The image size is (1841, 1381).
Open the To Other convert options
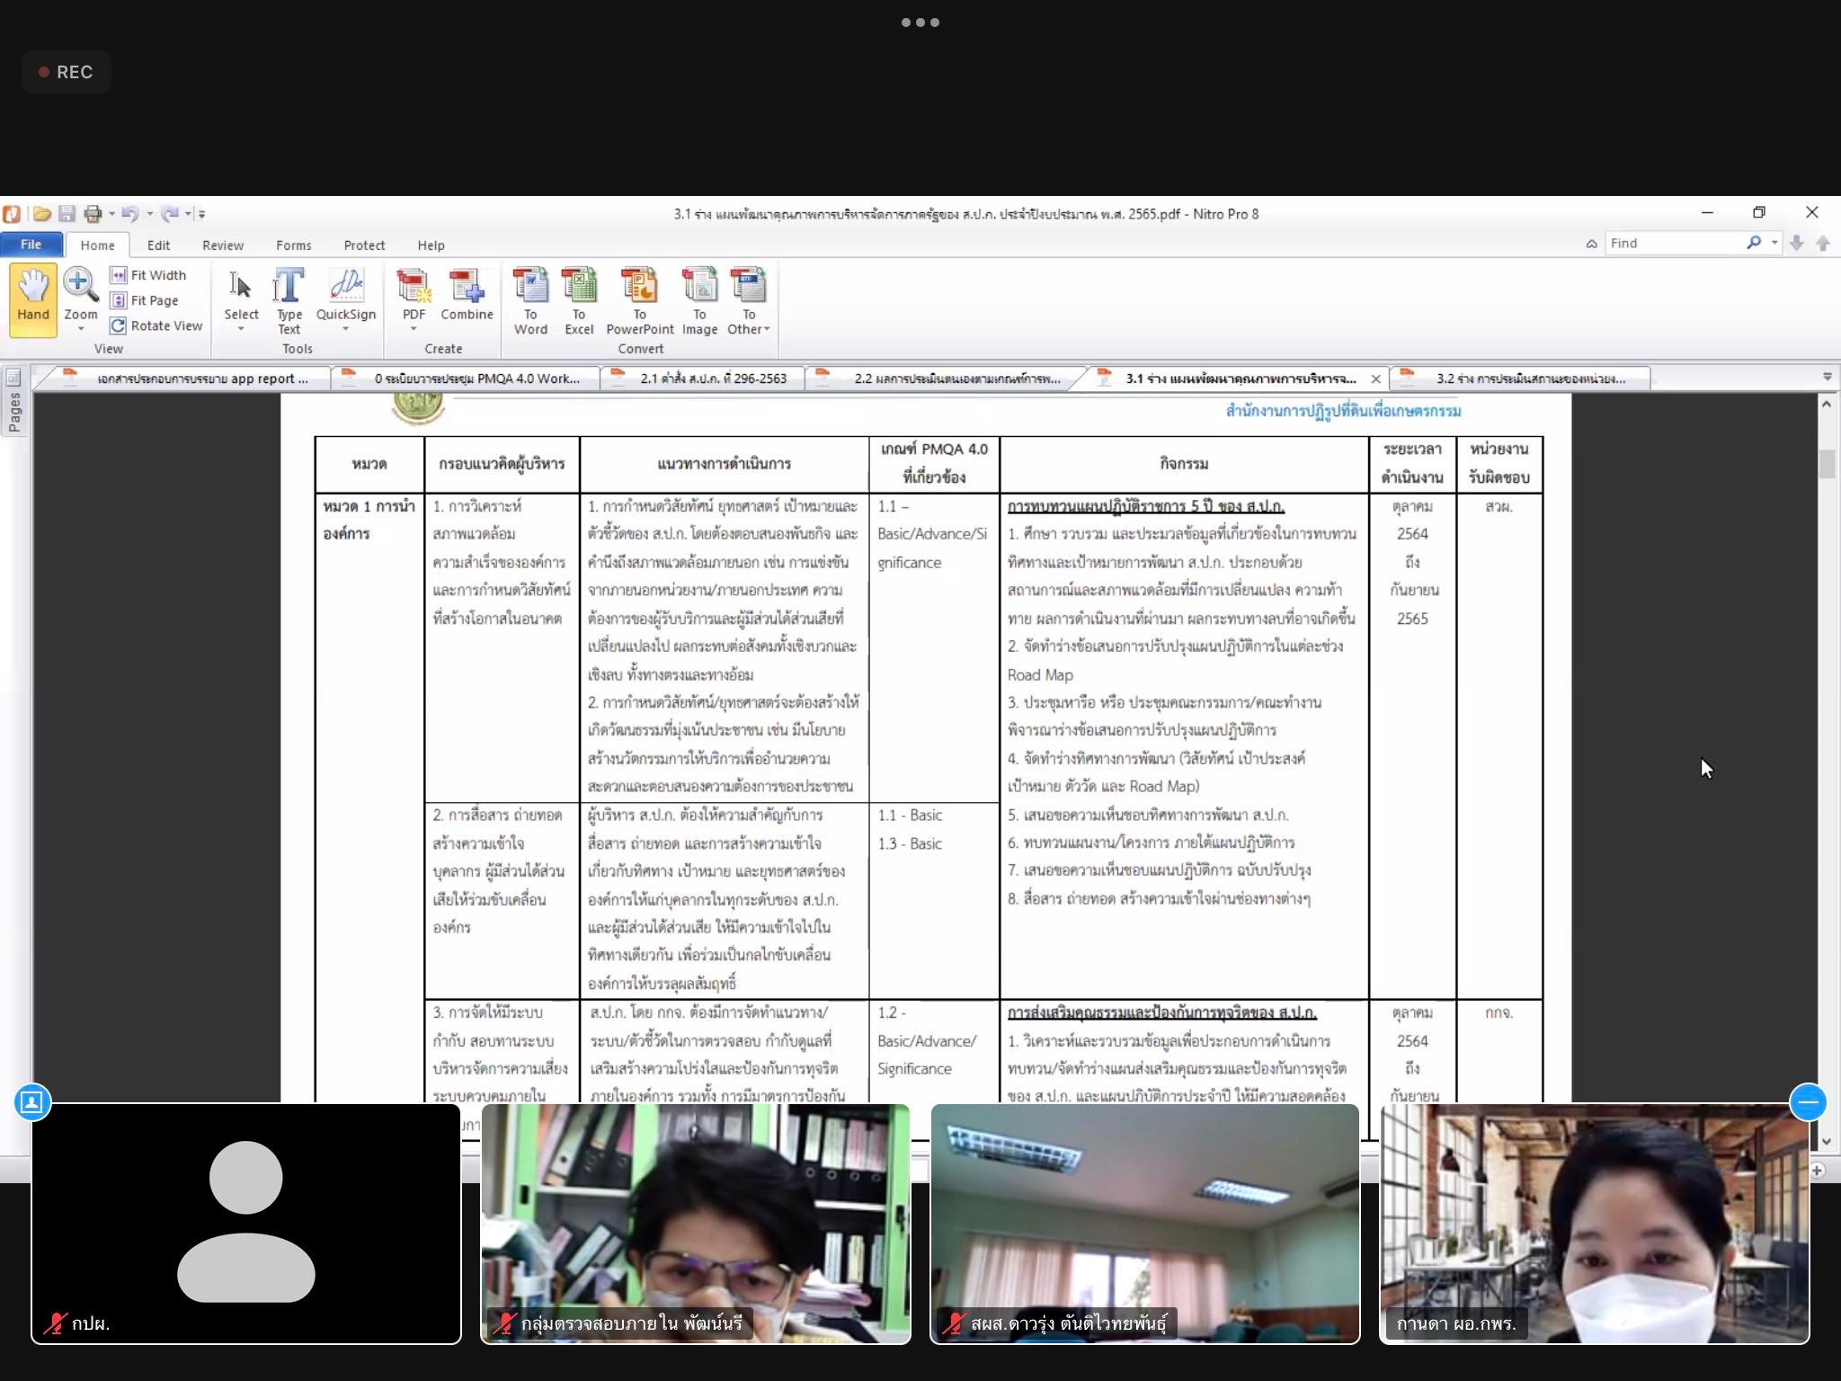[x=749, y=301]
